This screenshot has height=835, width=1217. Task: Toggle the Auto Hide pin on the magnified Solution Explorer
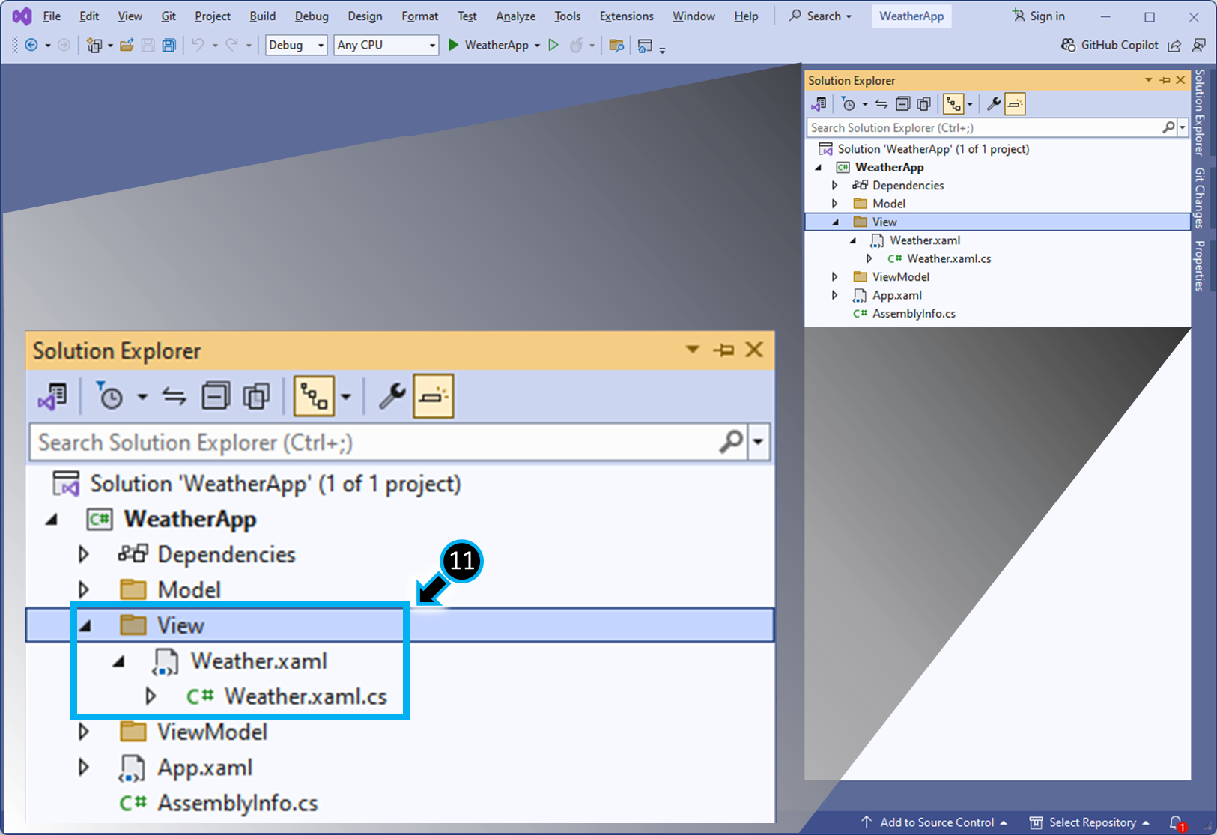click(x=723, y=350)
